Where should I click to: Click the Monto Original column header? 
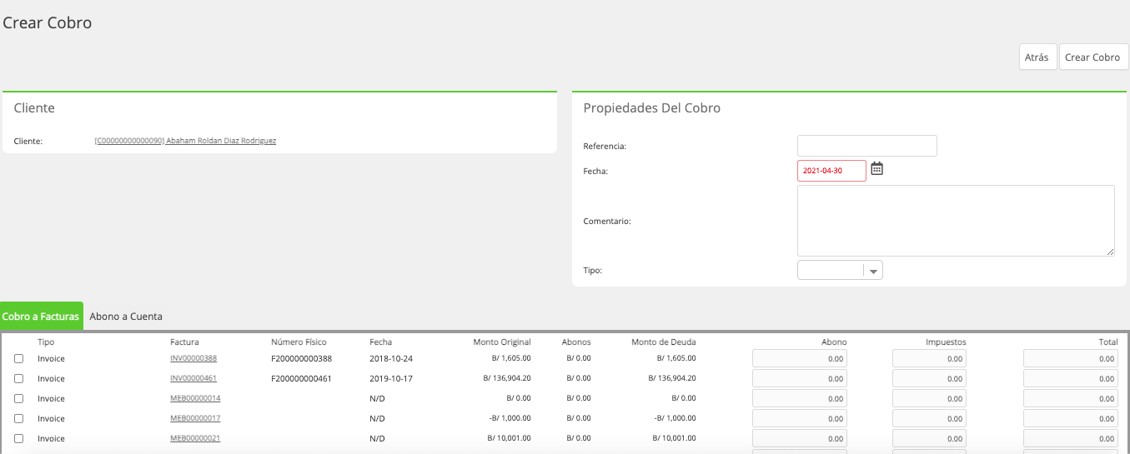[x=501, y=342]
